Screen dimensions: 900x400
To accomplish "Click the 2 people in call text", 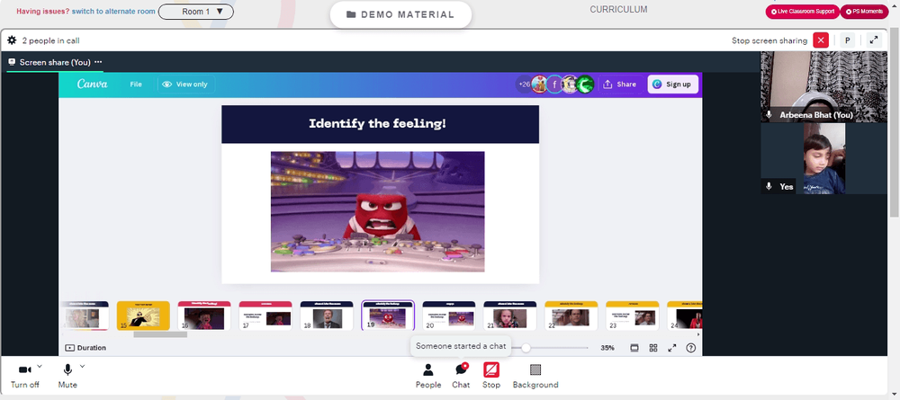I will click(x=50, y=40).
